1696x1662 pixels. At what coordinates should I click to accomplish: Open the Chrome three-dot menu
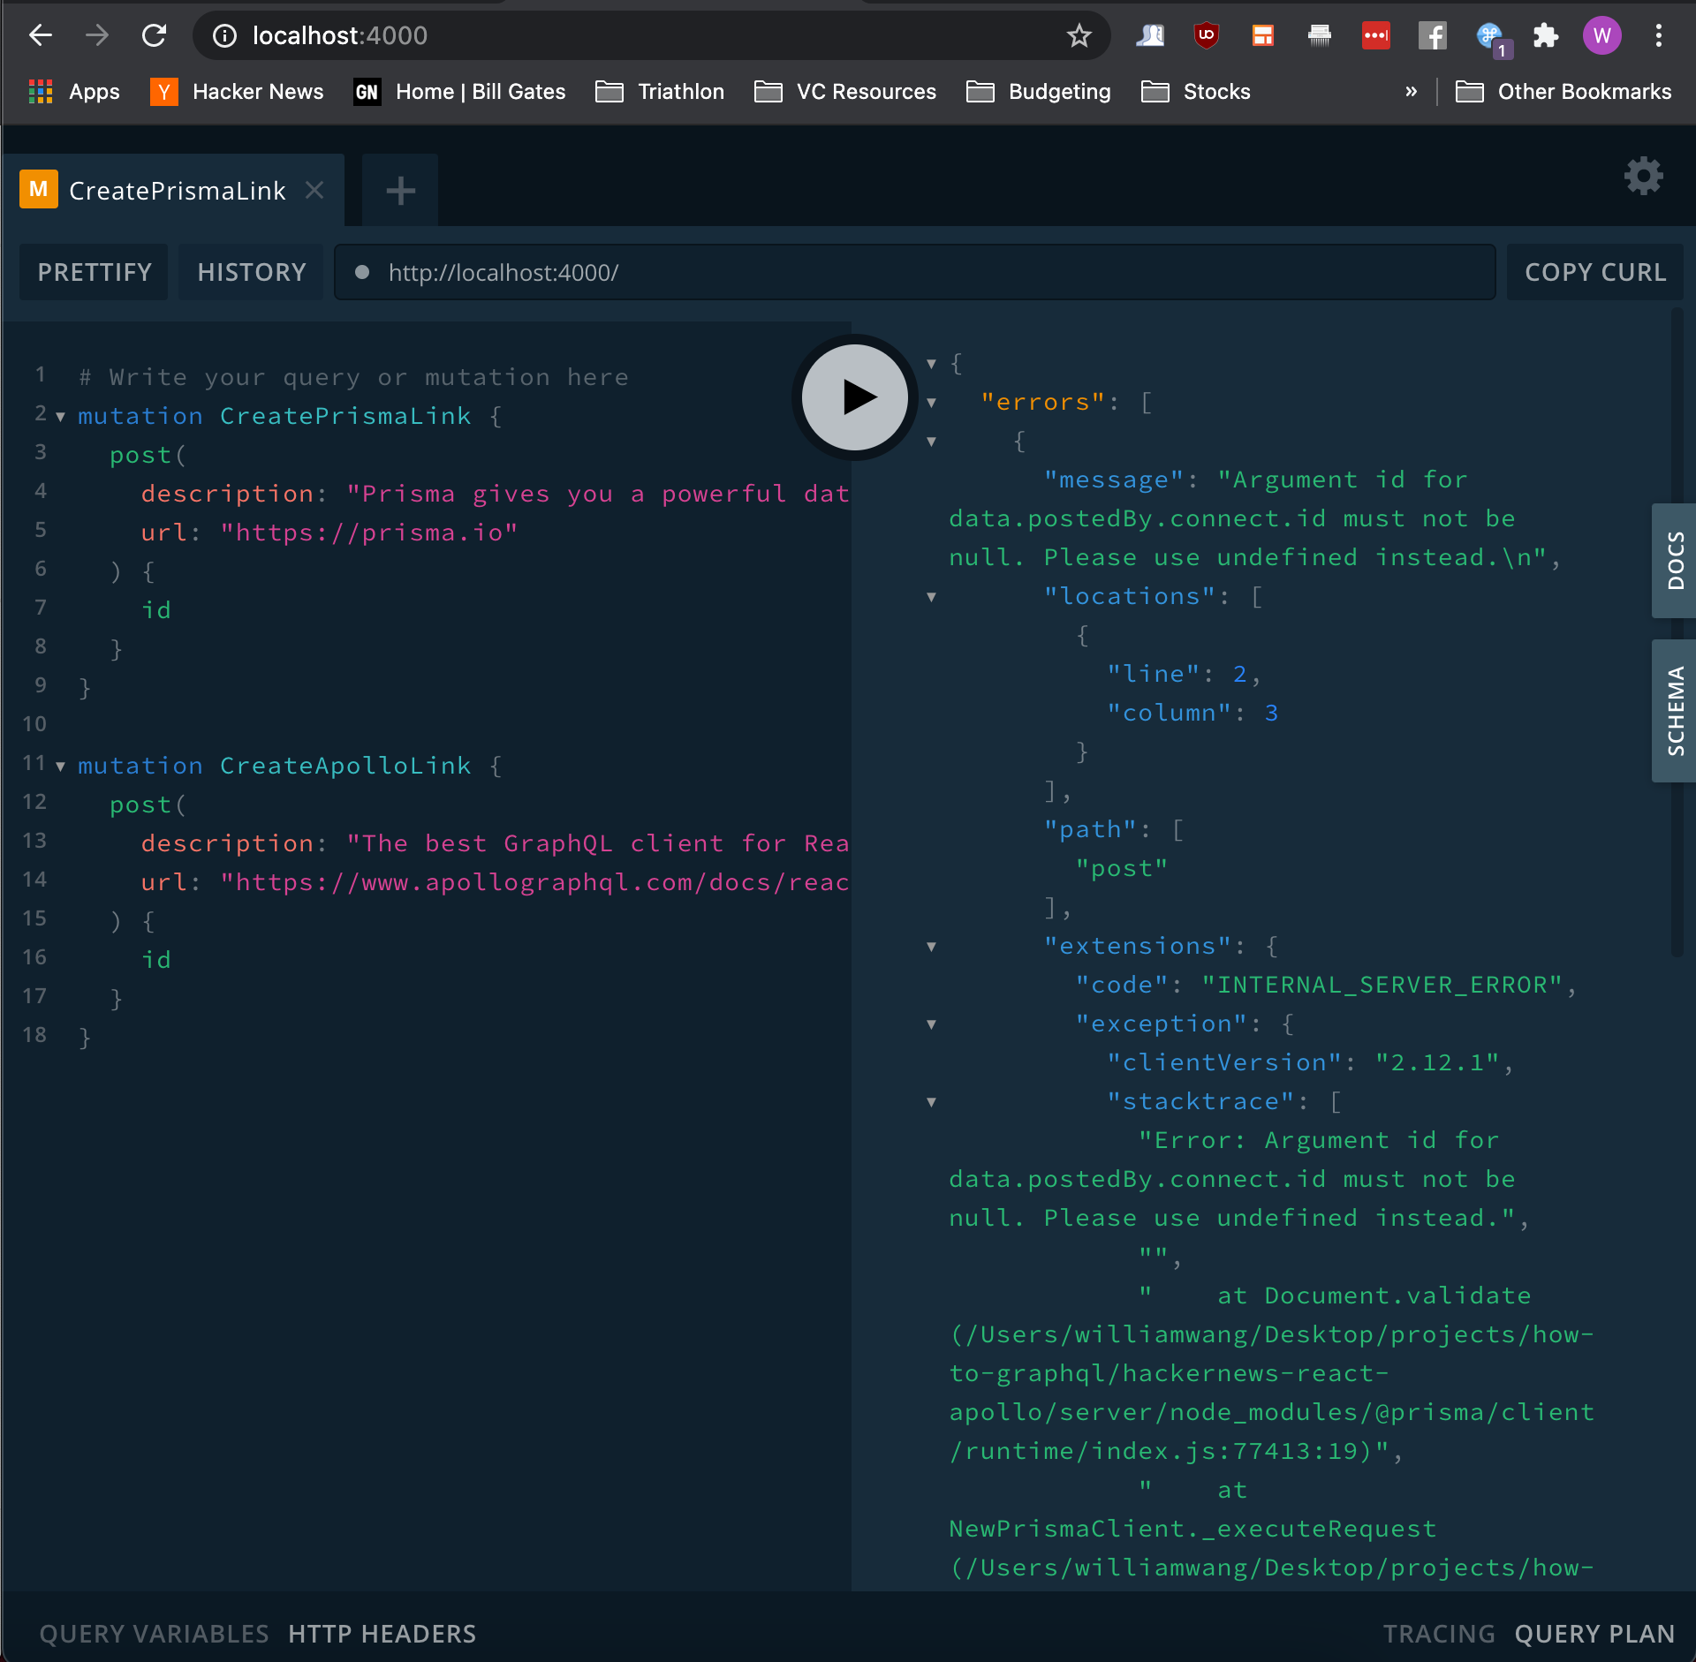coord(1658,35)
